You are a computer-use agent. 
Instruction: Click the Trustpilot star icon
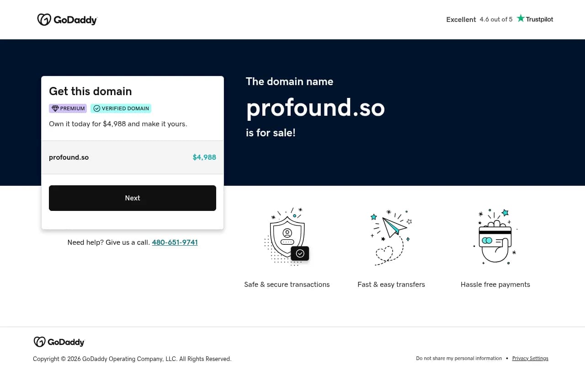(x=520, y=18)
